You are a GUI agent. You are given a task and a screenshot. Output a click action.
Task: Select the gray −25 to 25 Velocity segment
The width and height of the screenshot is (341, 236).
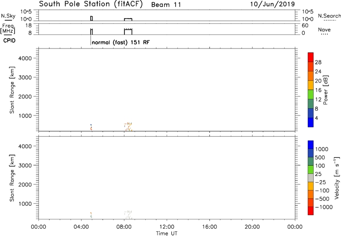point(311,178)
